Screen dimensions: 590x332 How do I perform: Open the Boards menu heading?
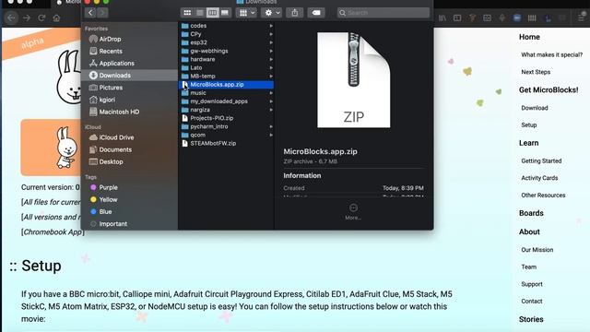531,213
